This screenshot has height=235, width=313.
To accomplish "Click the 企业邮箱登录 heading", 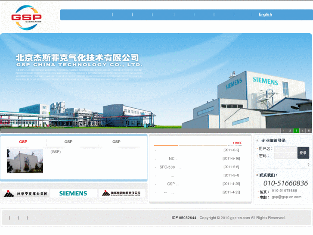I will 273,141.
